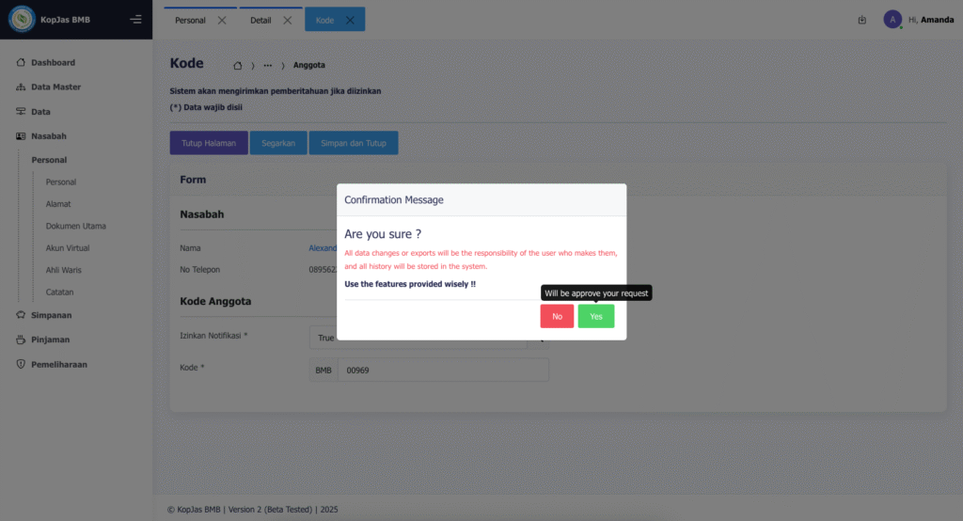The image size is (963, 521).
Task: Close the Personal tab with X
Action: [222, 20]
